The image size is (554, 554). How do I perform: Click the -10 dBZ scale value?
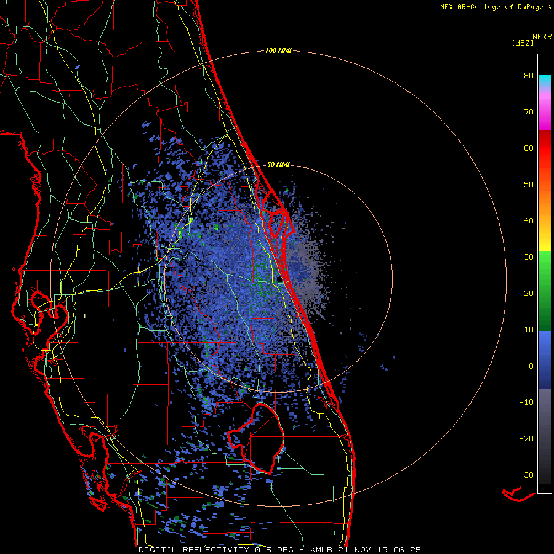pos(526,403)
